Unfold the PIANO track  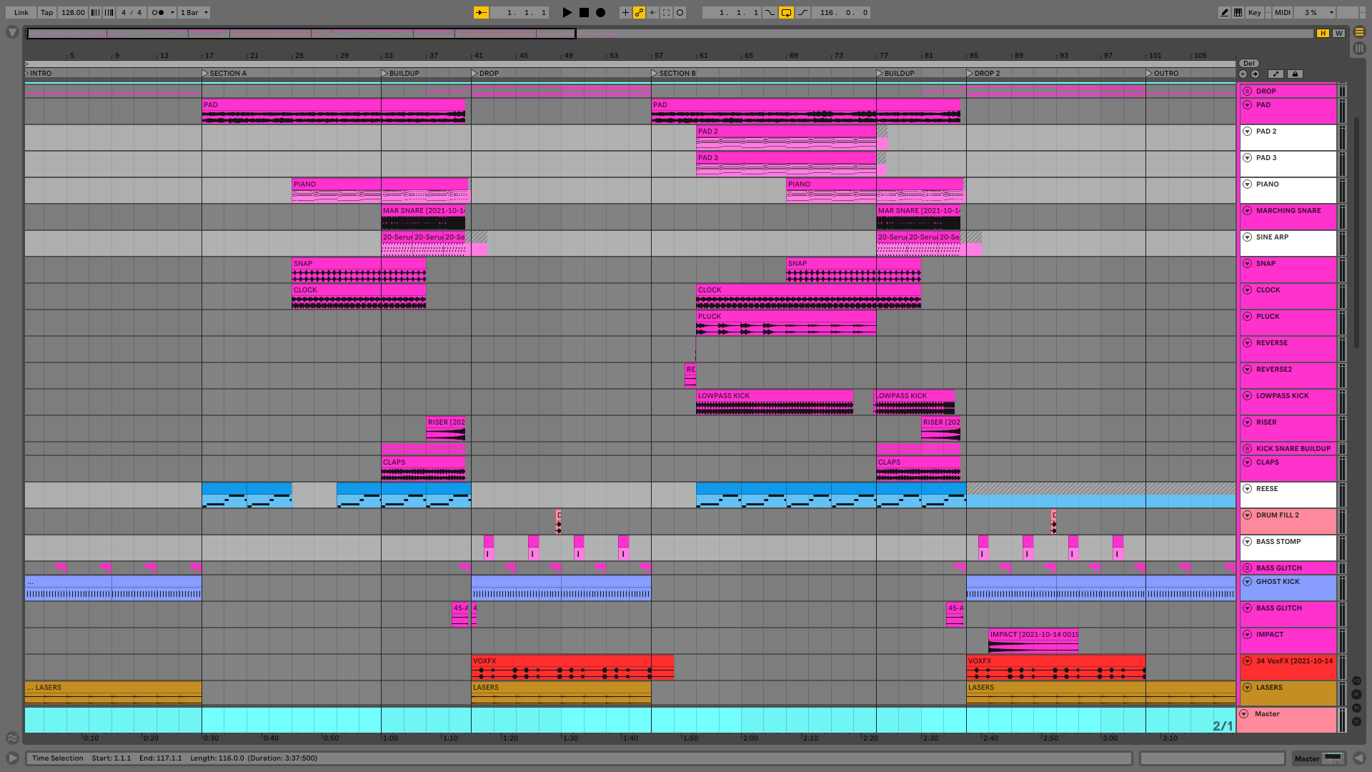(x=1247, y=184)
